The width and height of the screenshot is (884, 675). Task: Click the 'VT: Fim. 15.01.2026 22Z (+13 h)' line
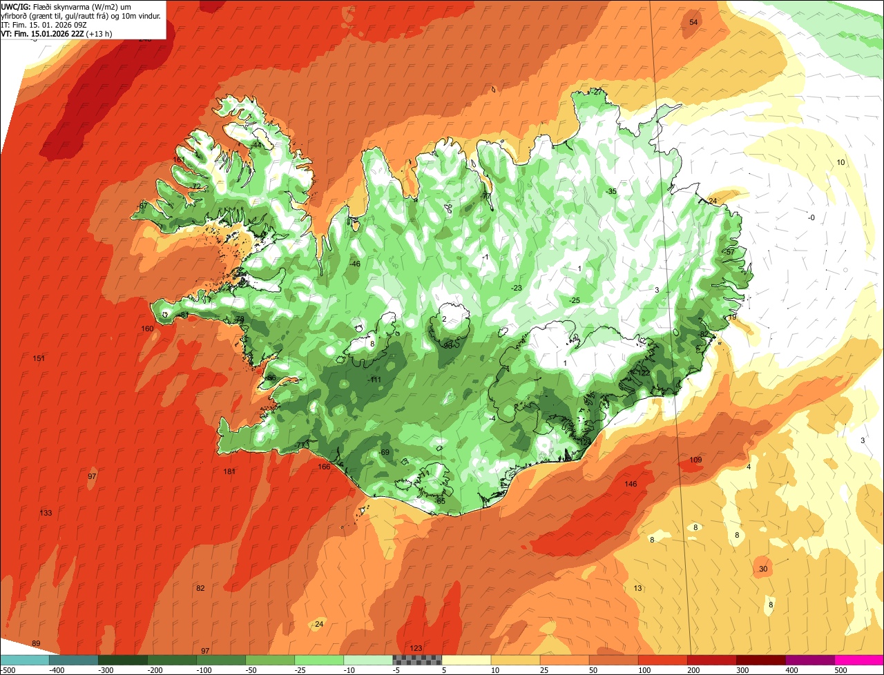pyautogui.click(x=57, y=33)
